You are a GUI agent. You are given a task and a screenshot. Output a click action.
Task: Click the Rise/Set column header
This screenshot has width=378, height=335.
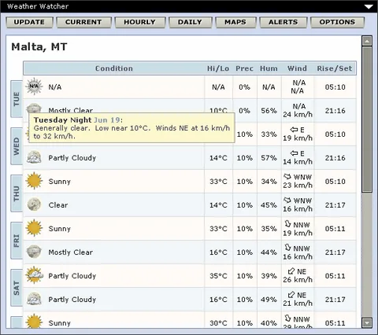[x=335, y=68]
